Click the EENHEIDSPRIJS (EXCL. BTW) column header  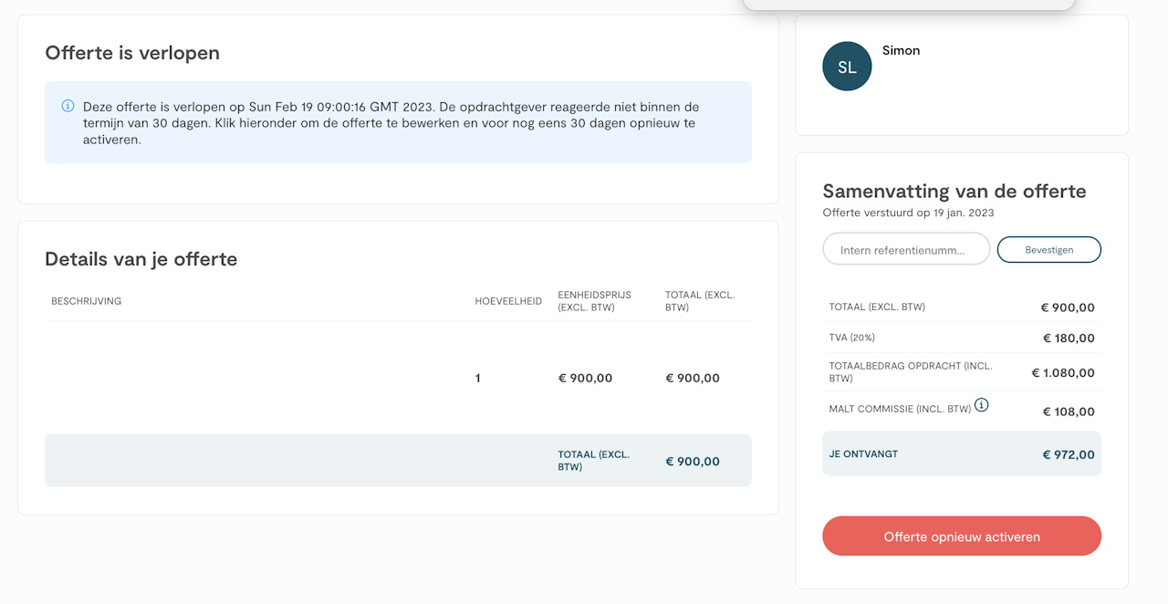(x=594, y=301)
